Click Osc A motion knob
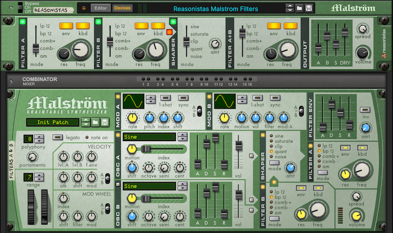This screenshot has width=393, height=233. coord(131,149)
